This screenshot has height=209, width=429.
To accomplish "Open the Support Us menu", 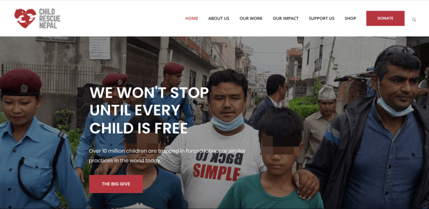I will (321, 18).
